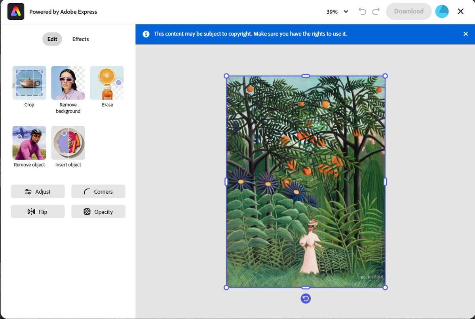
Task: Open the user profile avatar
Action: 442,11
